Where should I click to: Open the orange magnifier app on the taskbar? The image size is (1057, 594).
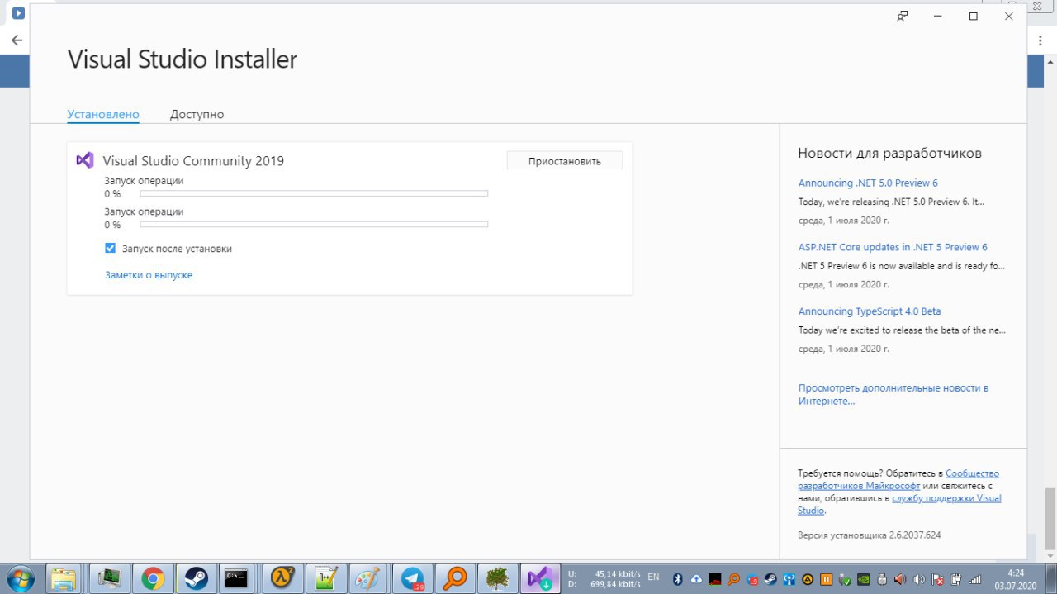(x=454, y=578)
